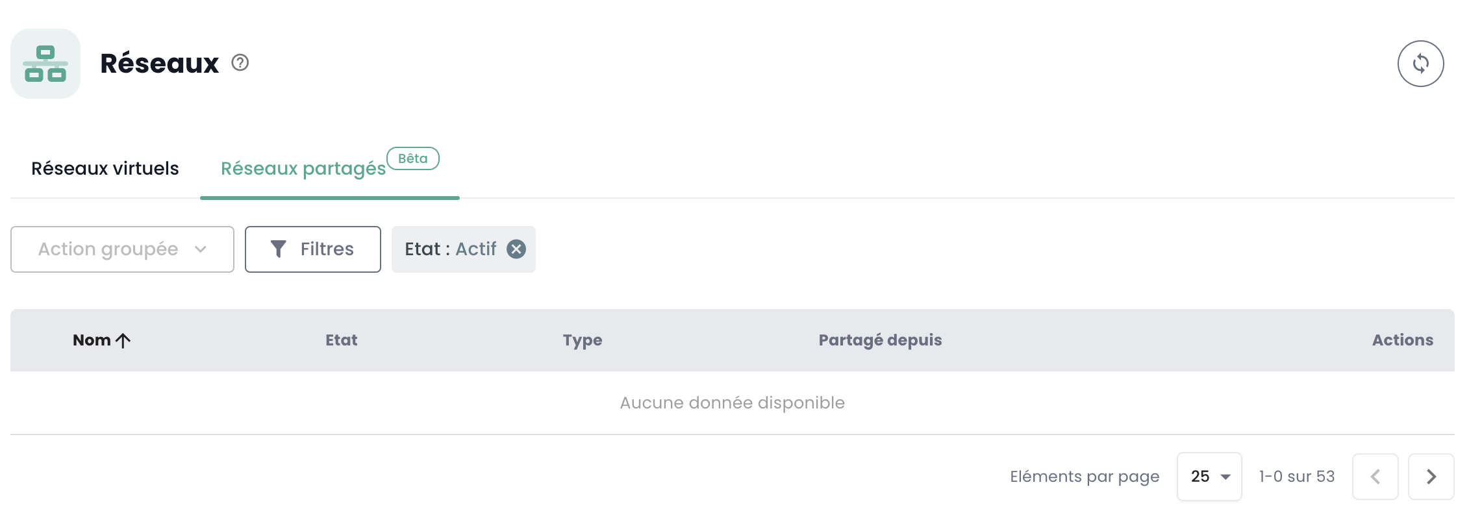Sort the table by Etat column

pos(341,340)
